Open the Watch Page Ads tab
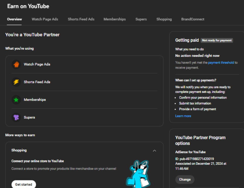 (45, 19)
